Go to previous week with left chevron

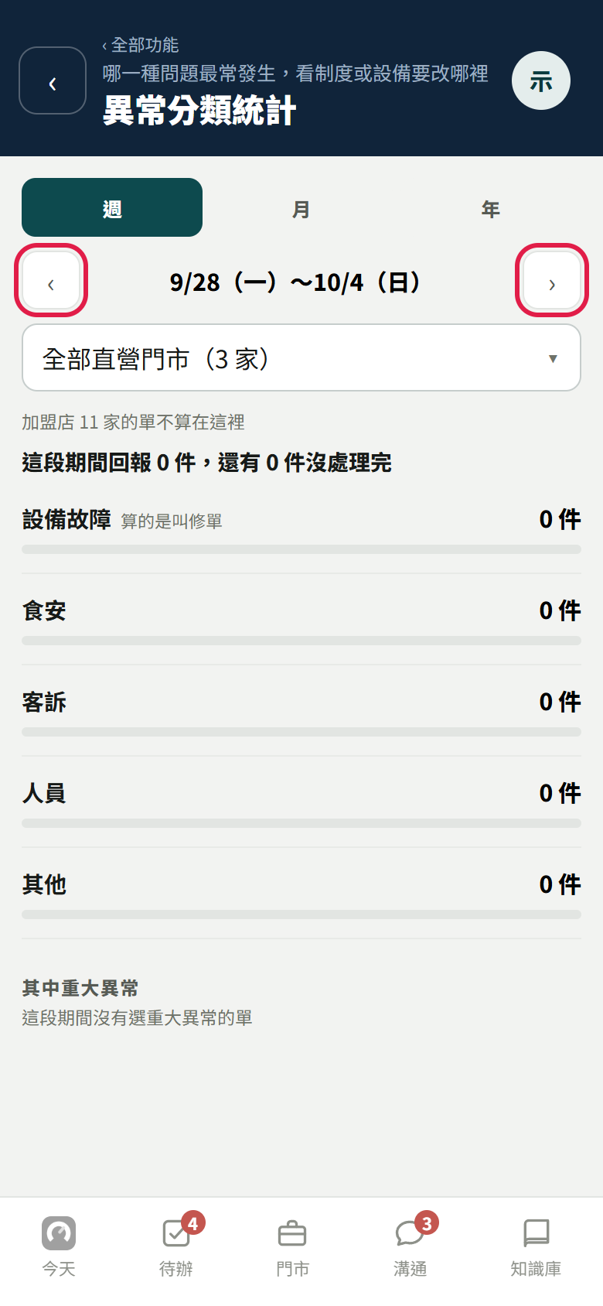tap(51, 280)
